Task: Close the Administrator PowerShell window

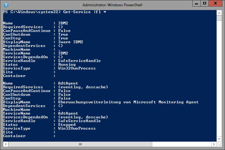Action: click(x=215, y=3)
